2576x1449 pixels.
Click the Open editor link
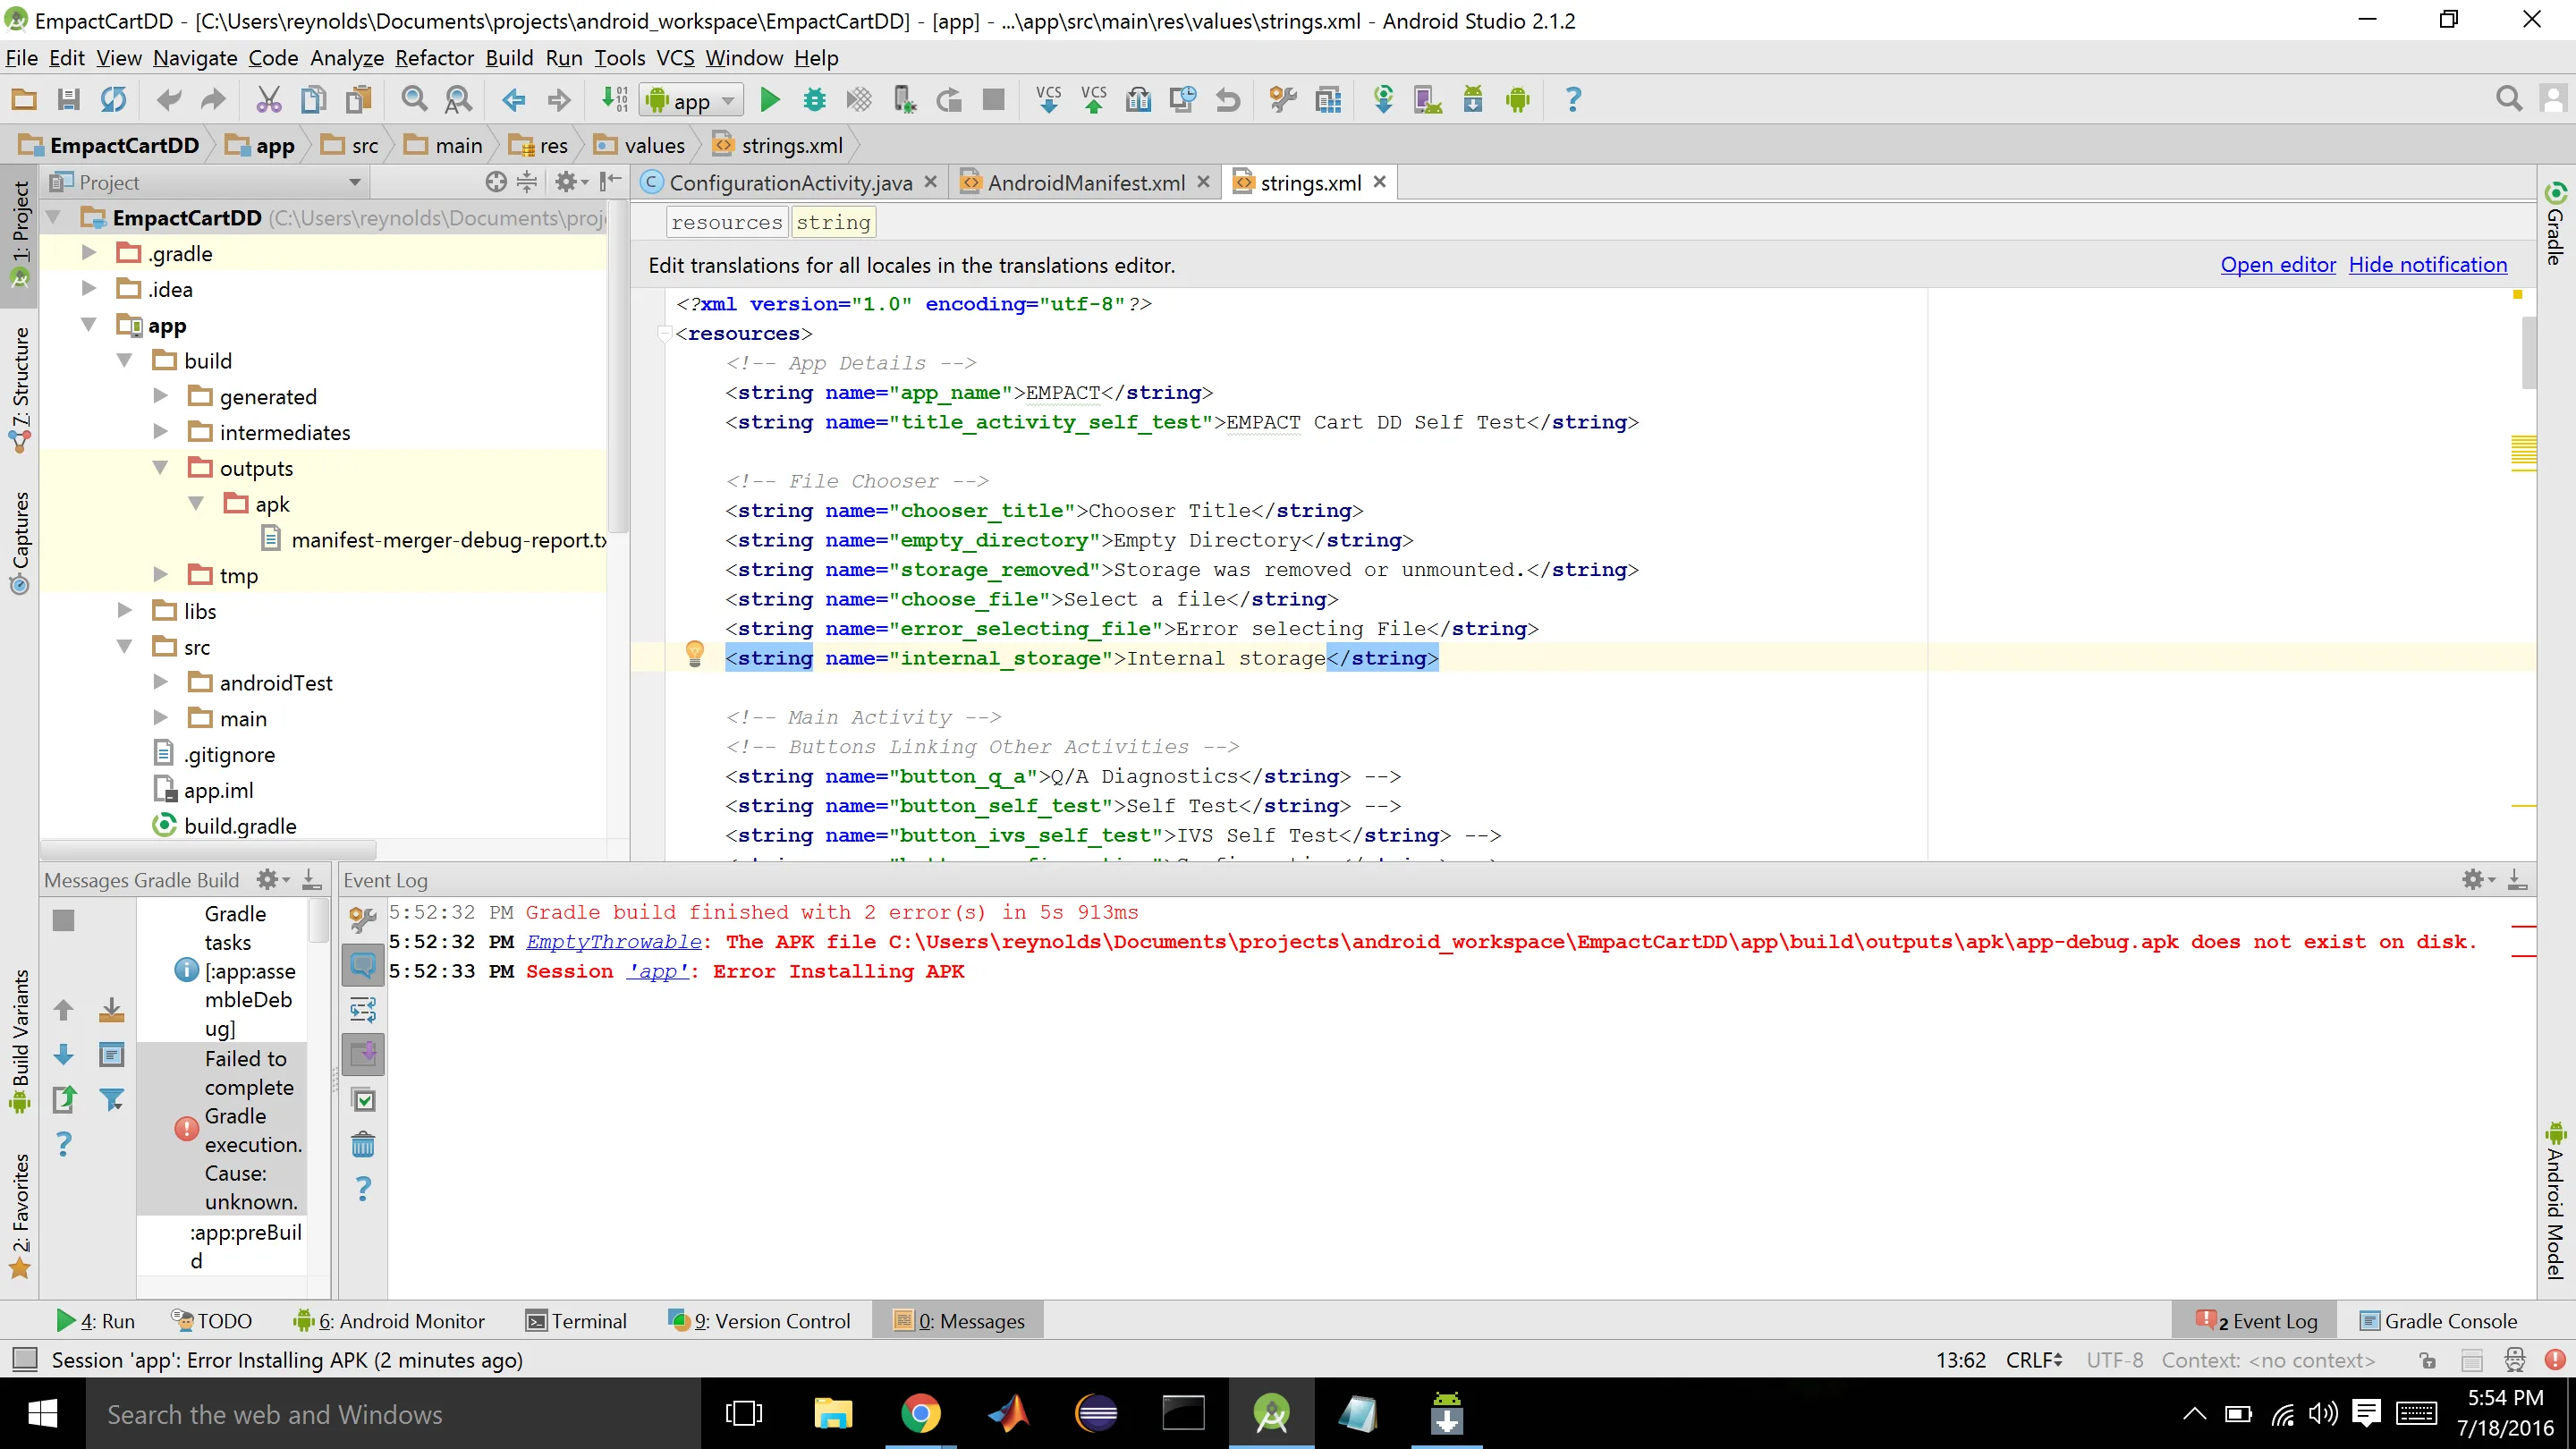2278,265
